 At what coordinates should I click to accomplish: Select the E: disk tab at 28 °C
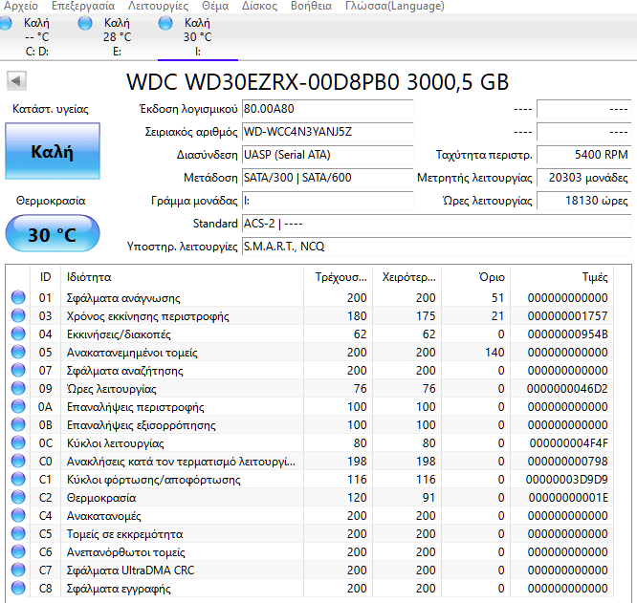(117, 37)
